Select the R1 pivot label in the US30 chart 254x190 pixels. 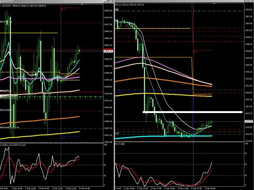pyautogui.click(x=63, y=10)
